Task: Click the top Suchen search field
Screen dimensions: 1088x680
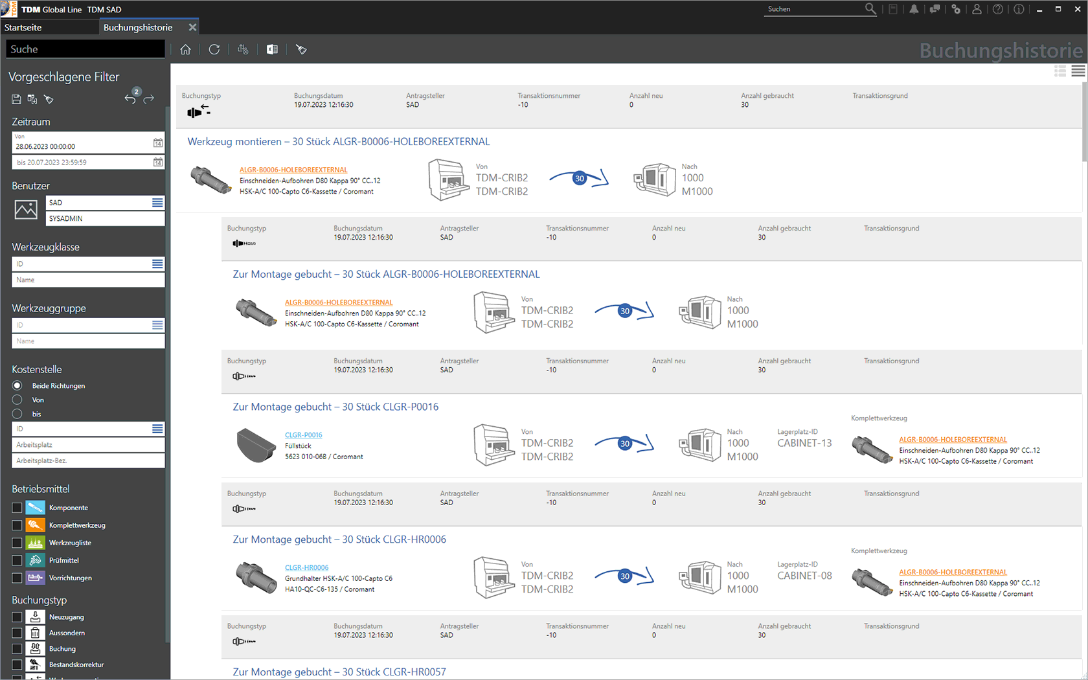Action: pos(813,9)
